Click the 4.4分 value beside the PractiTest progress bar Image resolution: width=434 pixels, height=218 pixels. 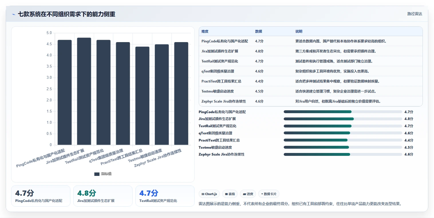coord(409,140)
